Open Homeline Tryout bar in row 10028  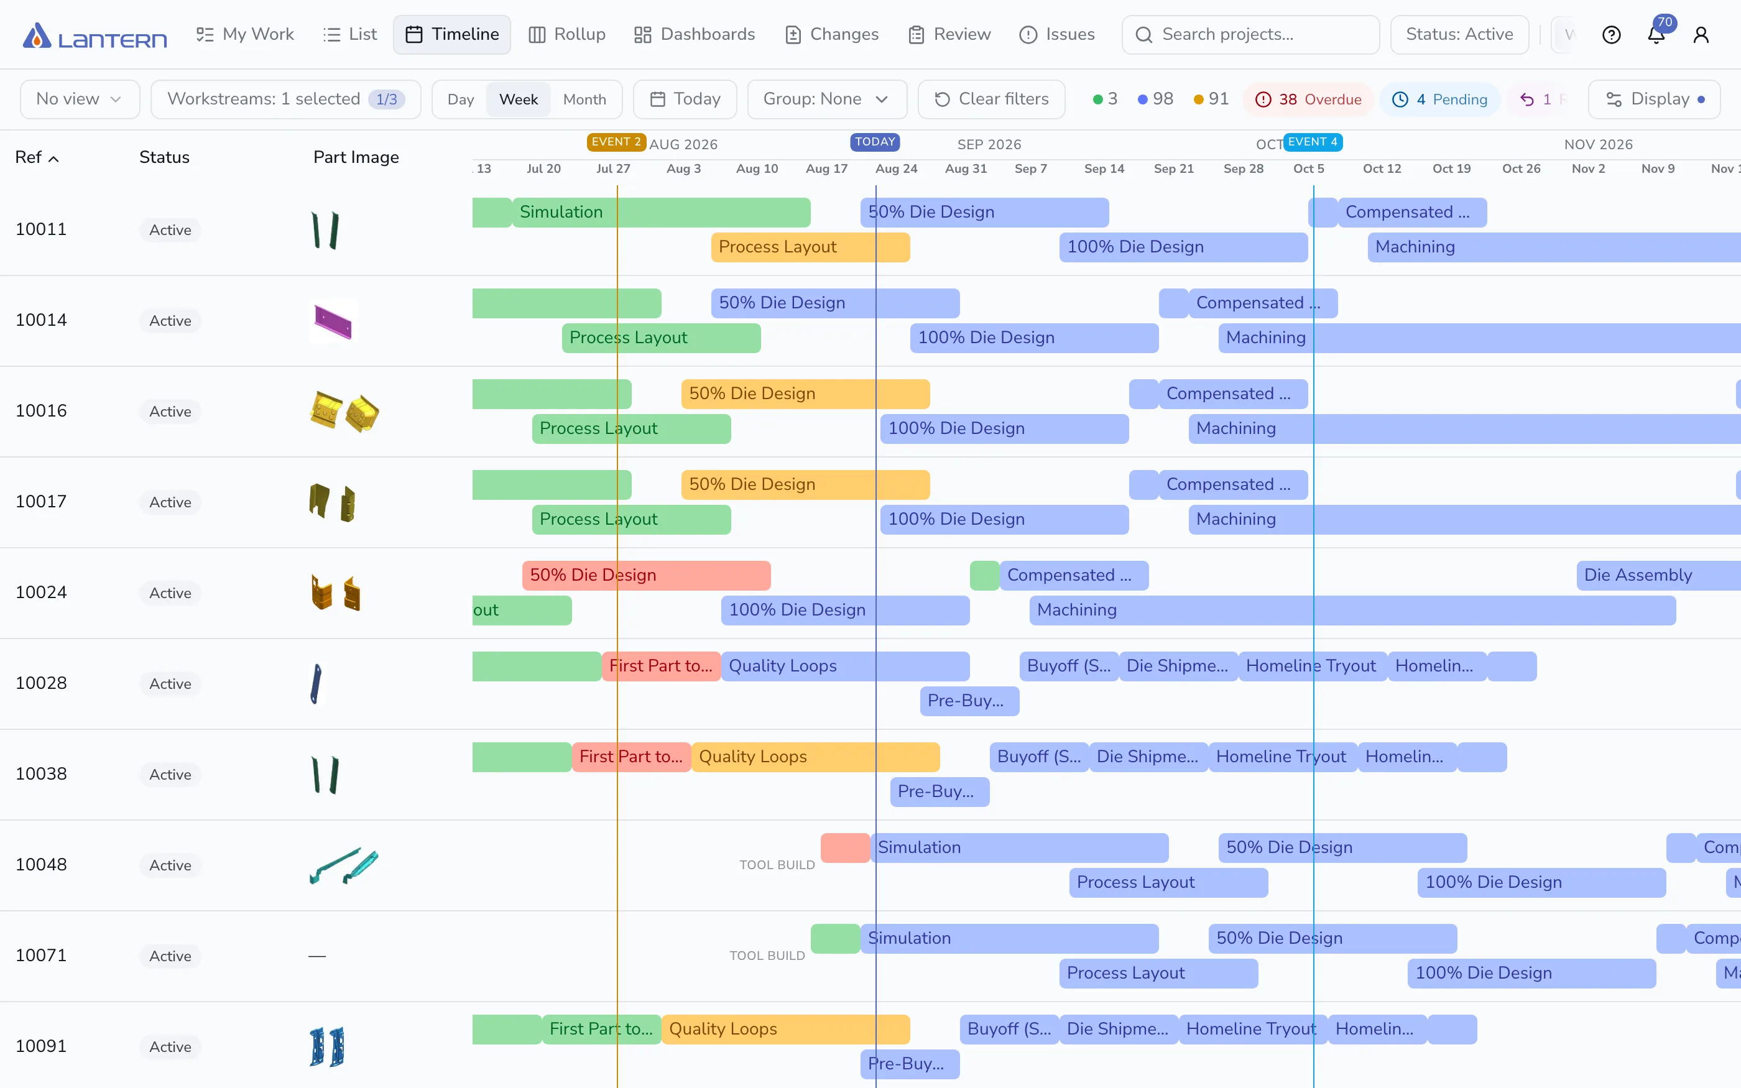click(x=1312, y=666)
